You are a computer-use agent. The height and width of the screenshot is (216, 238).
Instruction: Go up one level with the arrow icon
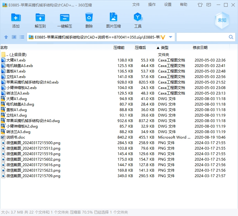click(x=6, y=37)
